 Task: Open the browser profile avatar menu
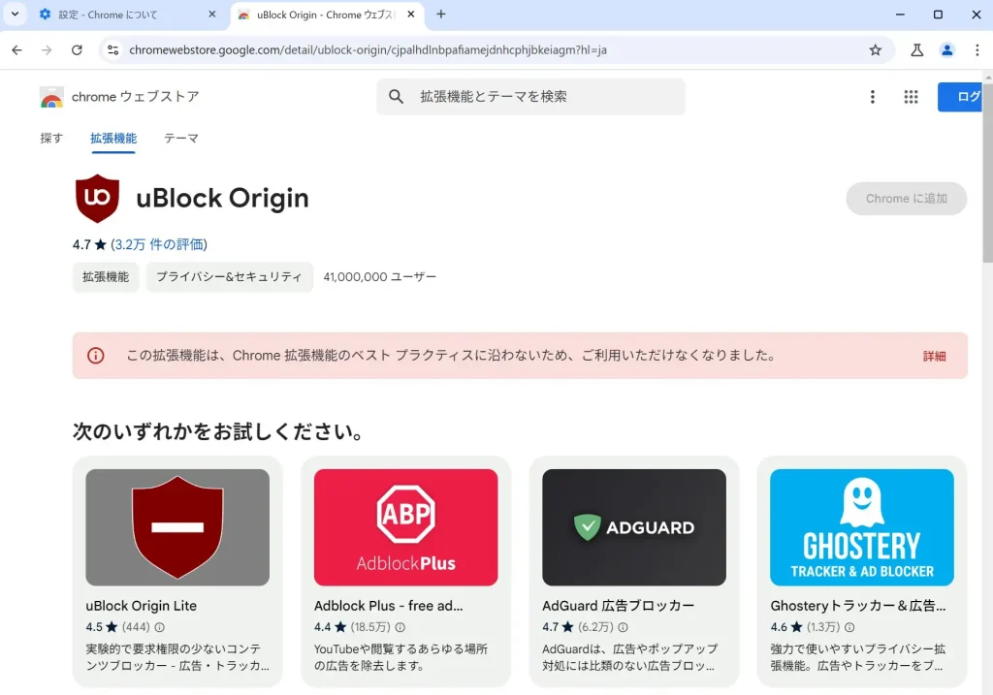pos(946,48)
